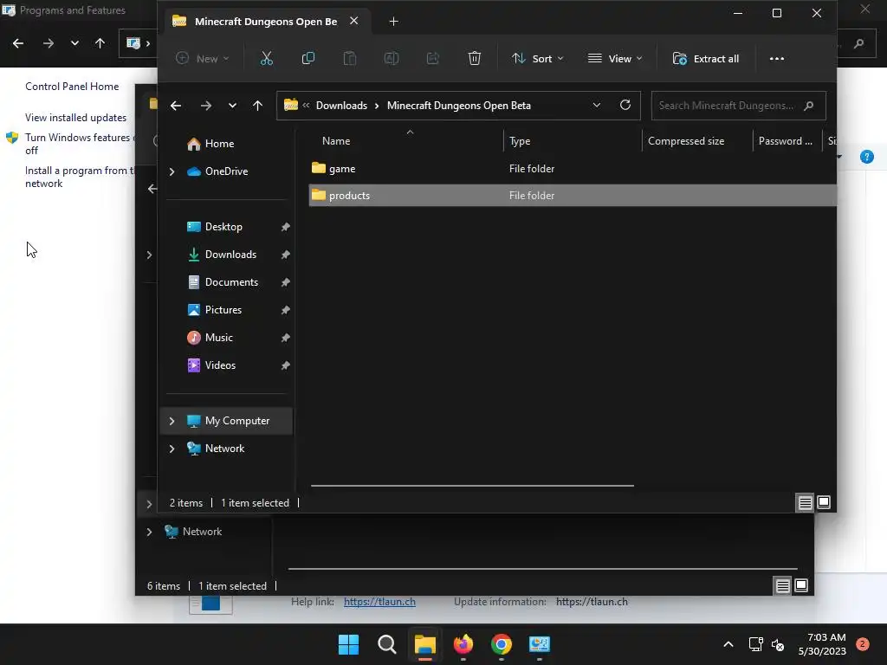Click the Copy icon in toolbar
This screenshot has width=887, height=665.
(x=308, y=58)
